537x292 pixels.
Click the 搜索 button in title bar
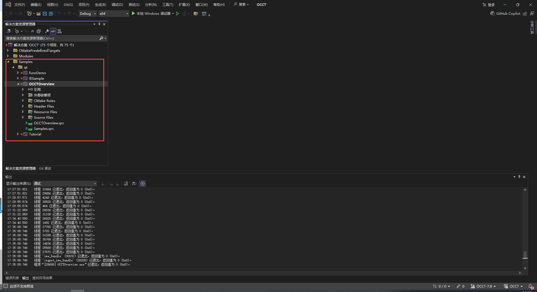241,4
